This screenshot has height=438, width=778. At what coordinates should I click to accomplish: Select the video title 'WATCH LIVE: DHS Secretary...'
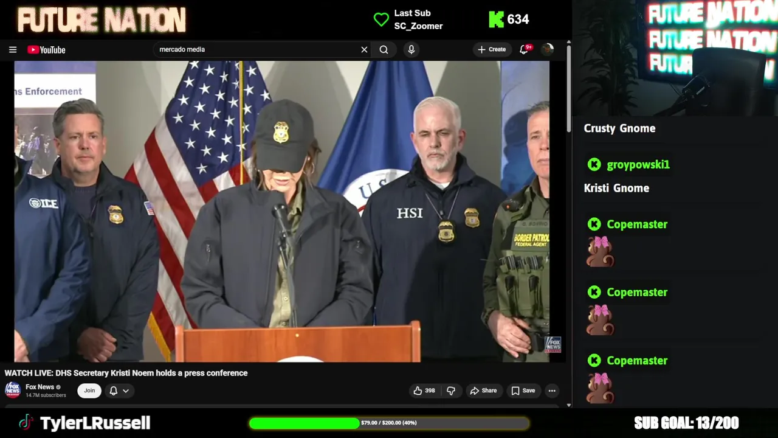pyautogui.click(x=126, y=373)
